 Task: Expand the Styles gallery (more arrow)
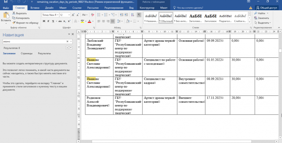[249, 22]
